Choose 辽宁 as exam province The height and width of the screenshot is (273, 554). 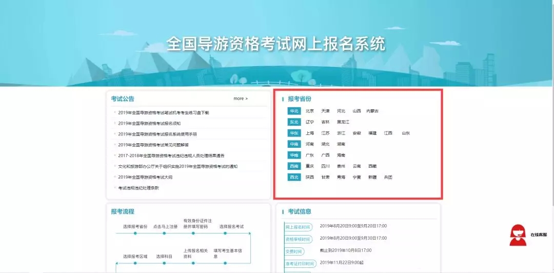point(310,122)
